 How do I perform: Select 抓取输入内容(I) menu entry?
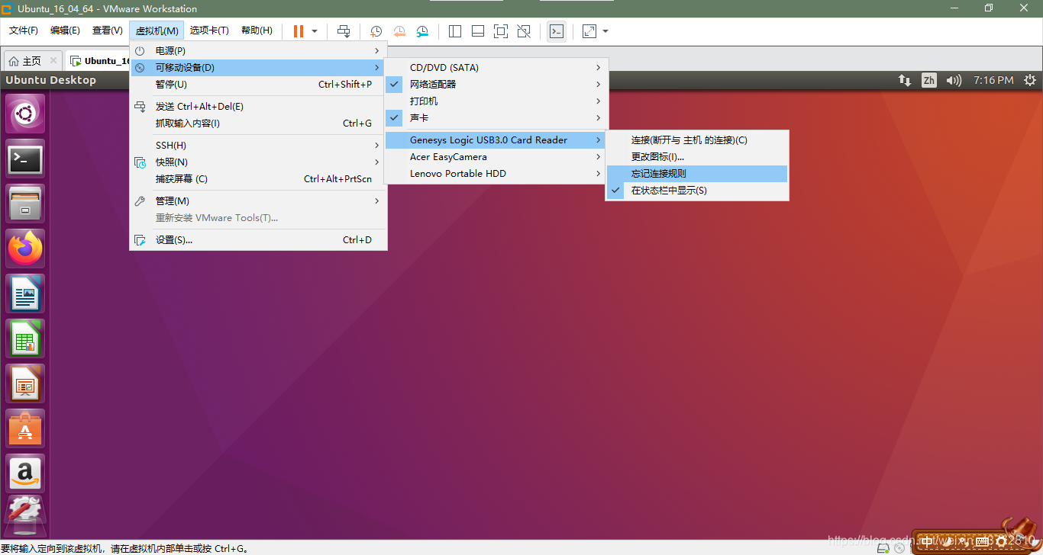coord(259,124)
